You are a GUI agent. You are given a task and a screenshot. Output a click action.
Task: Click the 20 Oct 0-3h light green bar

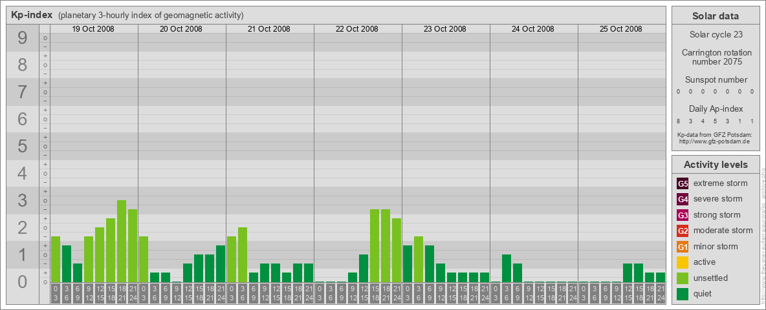(144, 260)
